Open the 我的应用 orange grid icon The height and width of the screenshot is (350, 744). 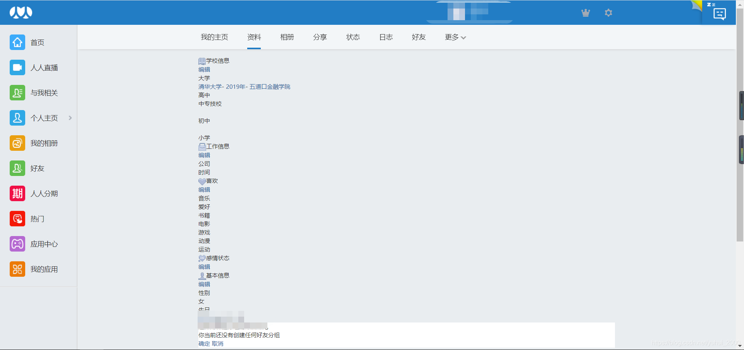click(x=17, y=269)
